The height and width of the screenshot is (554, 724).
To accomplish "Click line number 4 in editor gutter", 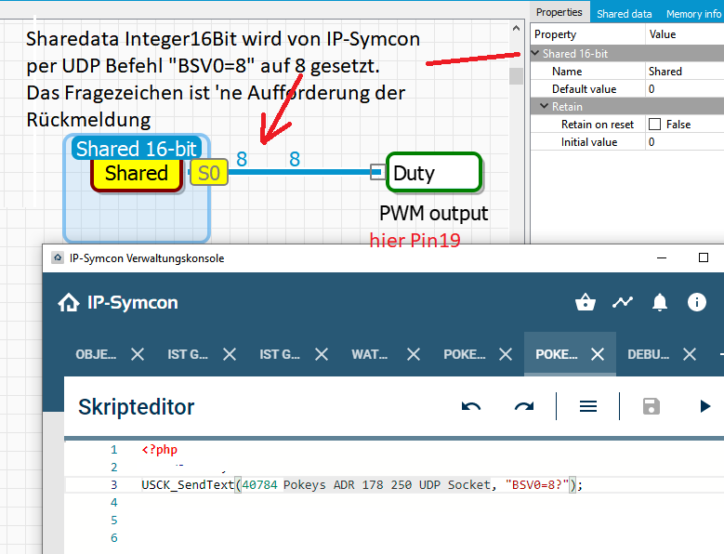I will pos(114,502).
